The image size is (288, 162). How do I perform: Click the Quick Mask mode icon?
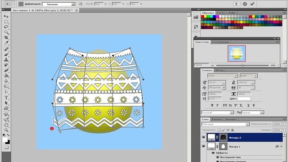(x=6, y=147)
